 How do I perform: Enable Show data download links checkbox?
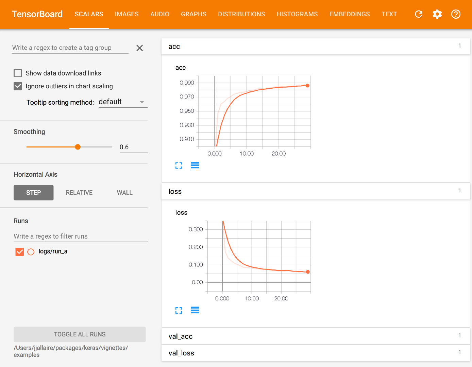(18, 73)
